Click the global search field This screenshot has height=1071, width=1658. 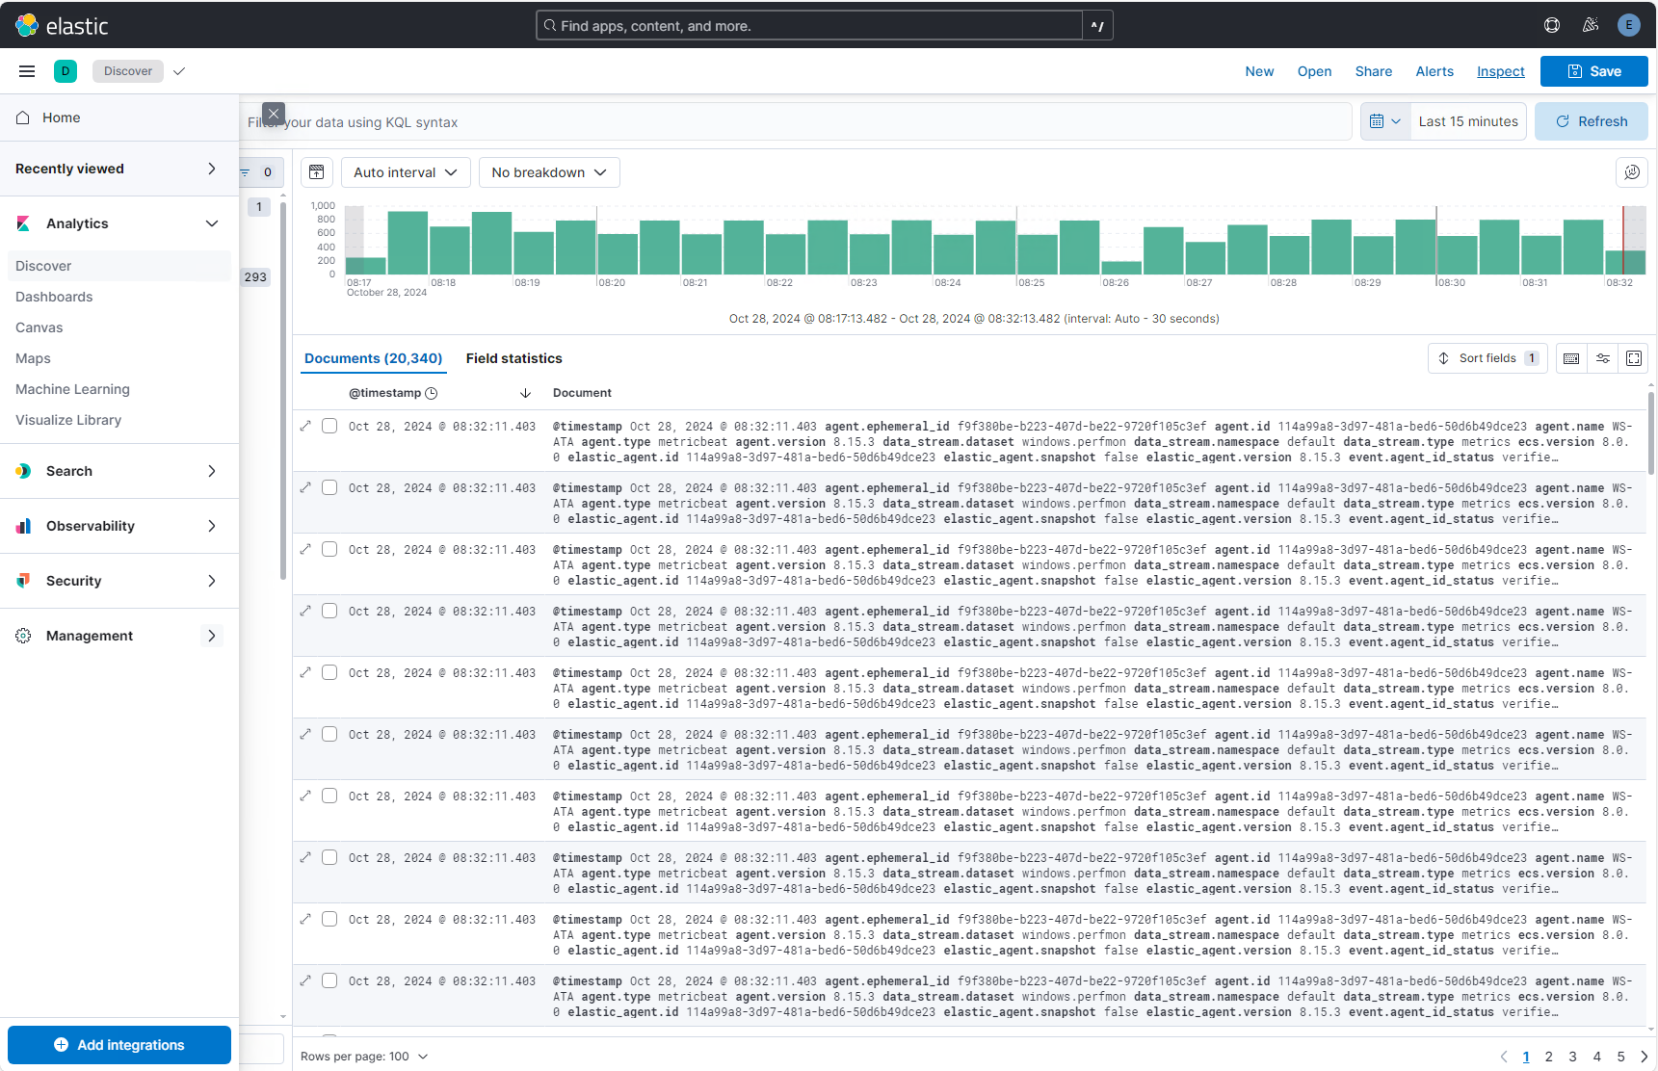[x=809, y=25]
